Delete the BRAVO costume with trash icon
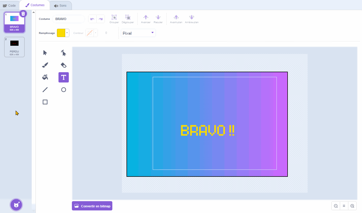Viewport: 362px width, 213px height. 23,14
